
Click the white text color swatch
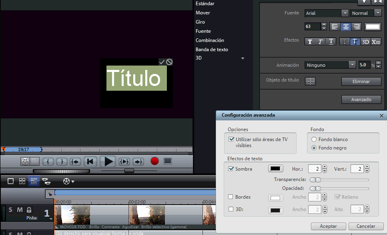click(373, 27)
